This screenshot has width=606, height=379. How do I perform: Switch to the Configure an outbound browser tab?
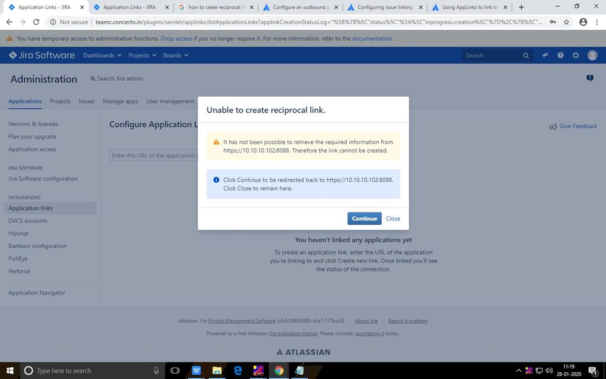pos(300,7)
